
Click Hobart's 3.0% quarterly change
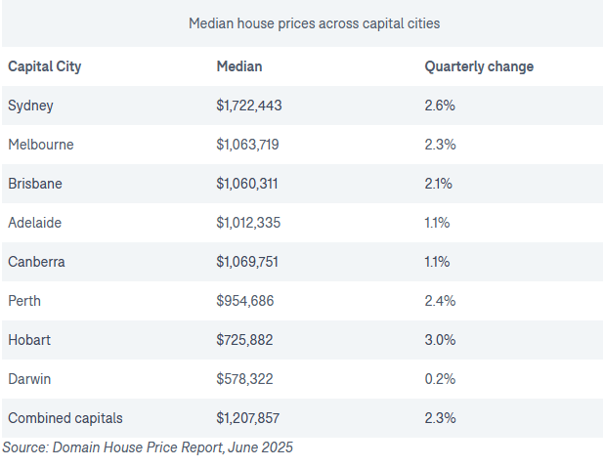pos(440,340)
